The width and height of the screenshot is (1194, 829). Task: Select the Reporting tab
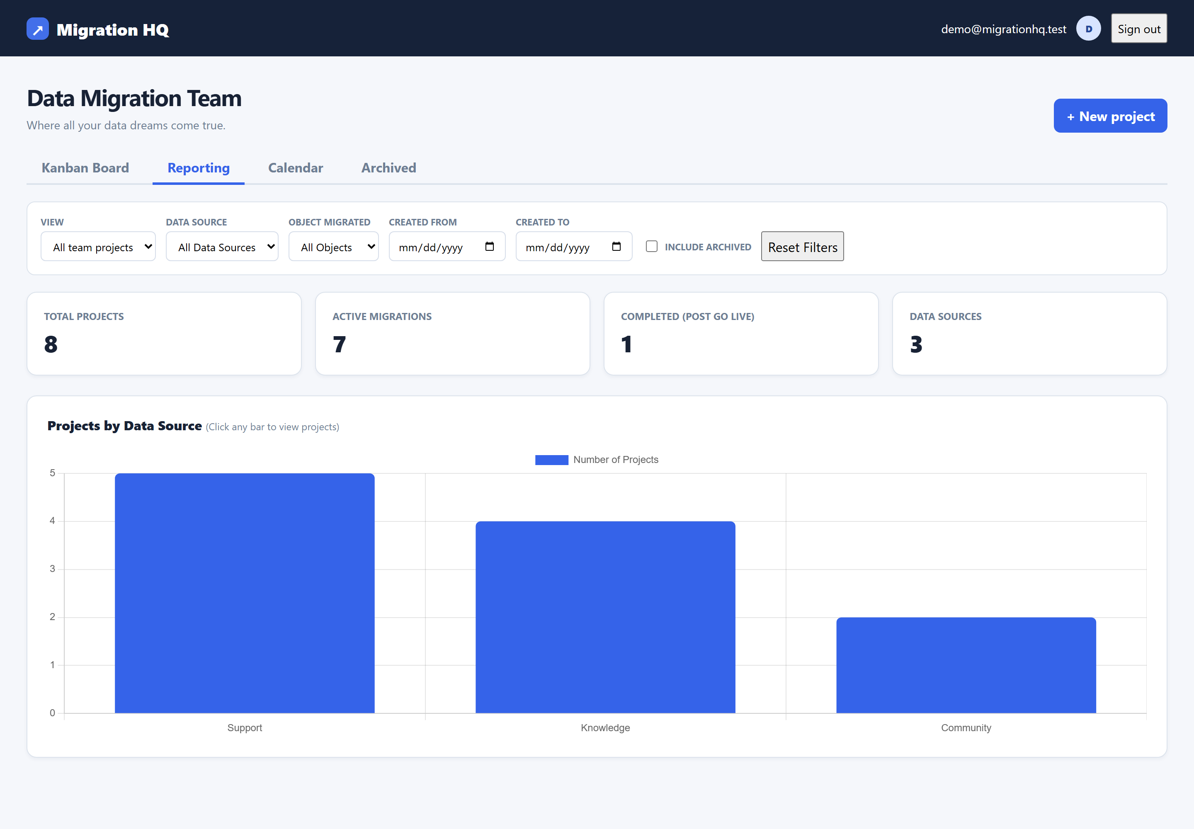pyautogui.click(x=199, y=168)
